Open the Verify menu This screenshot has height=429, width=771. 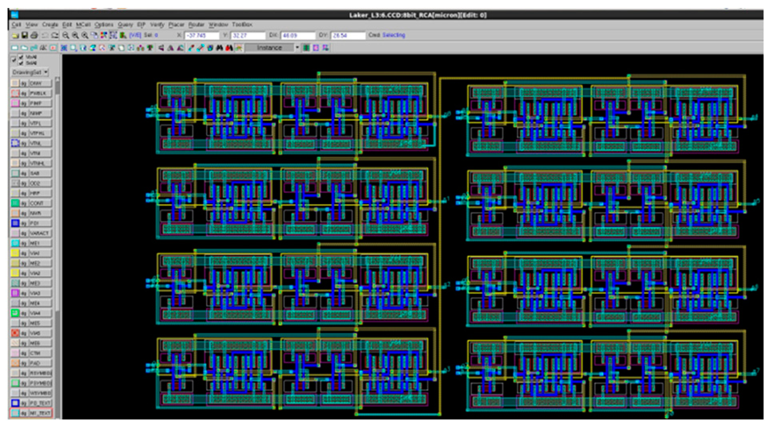coord(157,25)
